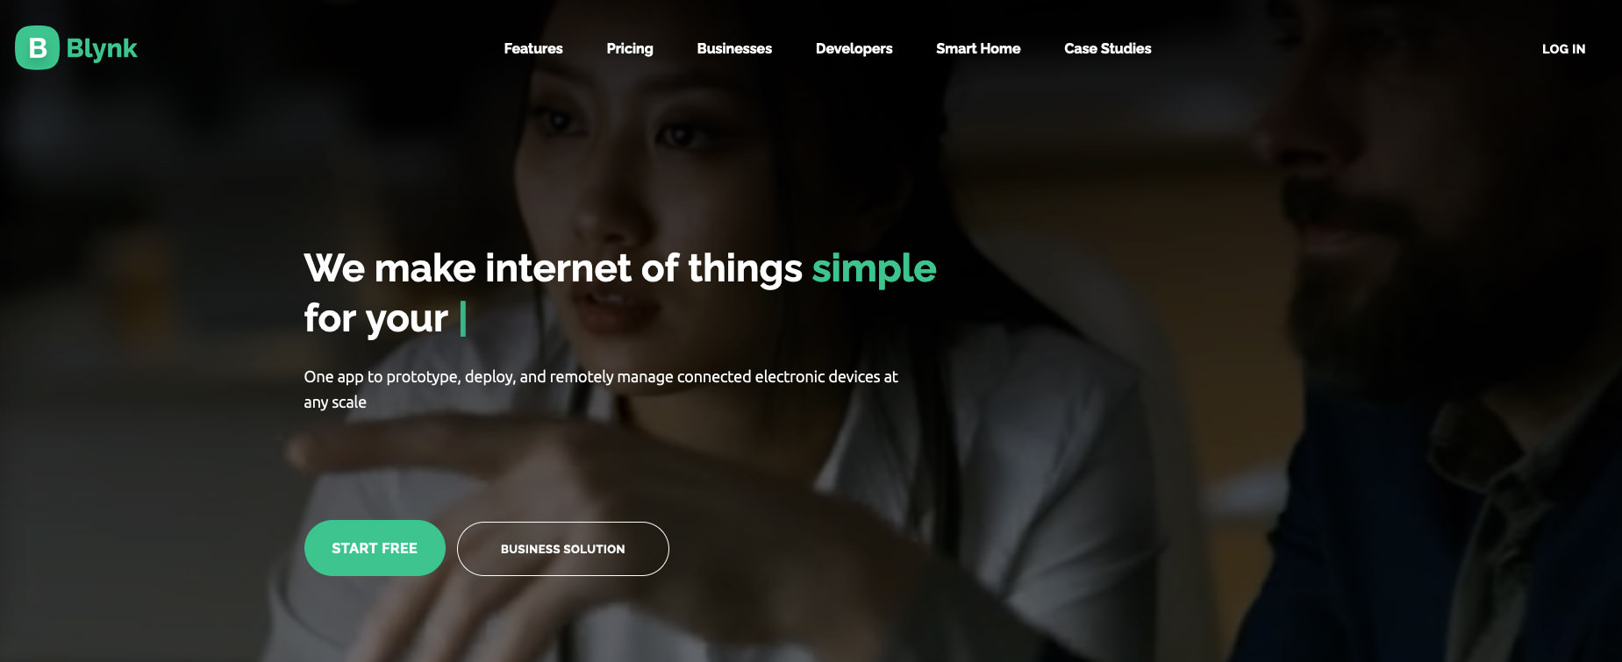The width and height of the screenshot is (1622, 662).
Task: Click the Blynk wordmark text
Action: 102,49
